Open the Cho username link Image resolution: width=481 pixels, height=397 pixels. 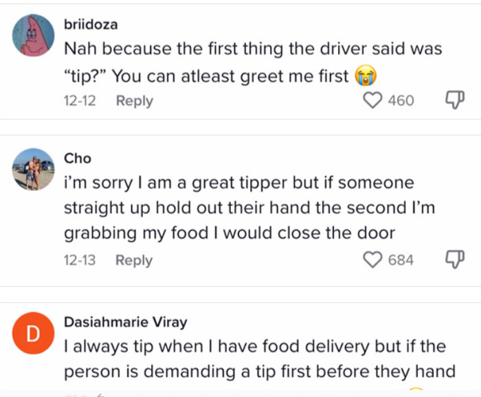(78, 159)
